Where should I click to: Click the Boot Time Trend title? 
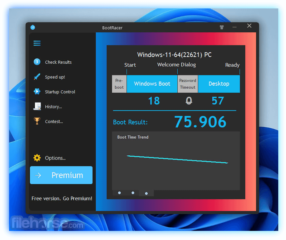133,137
